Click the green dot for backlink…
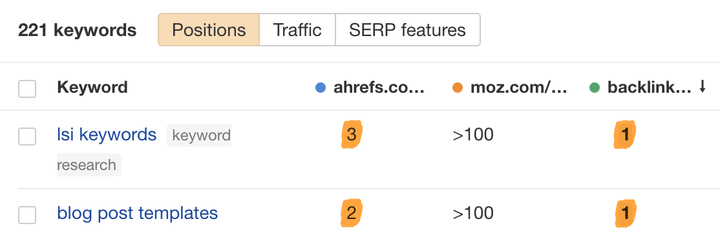The width and height of the screenshot is (720, 237). click(x=594, y=88)
